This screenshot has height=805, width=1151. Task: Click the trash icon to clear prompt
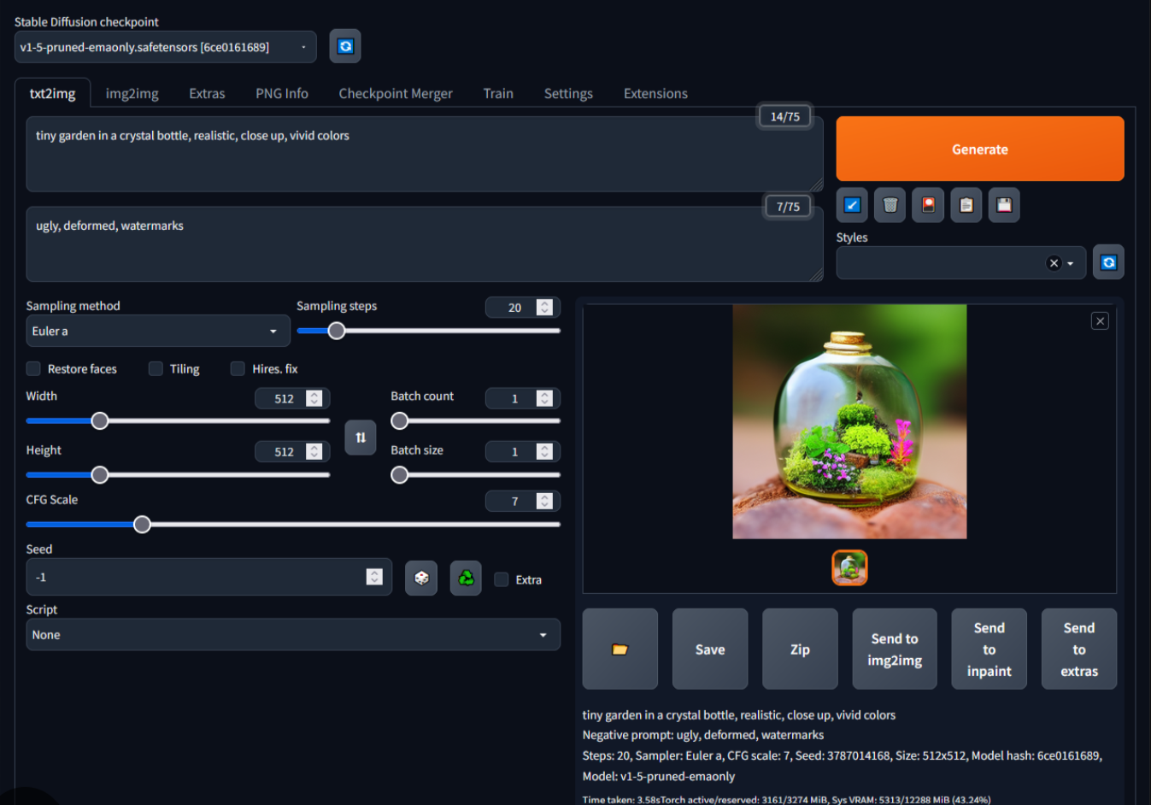tap(890, 205)
